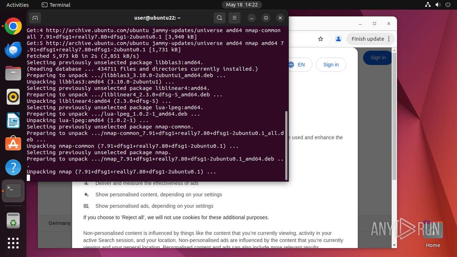Open Rhythmbox music player in dock
The width and height of the screenshot is (457, 257).
click(x=13, y=97)
